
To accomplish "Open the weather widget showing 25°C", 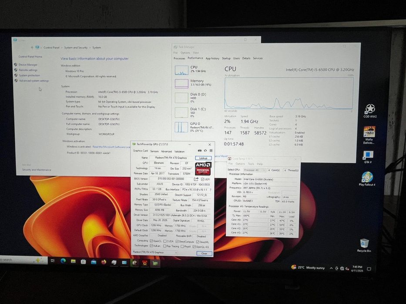I will click(x=308, y=268).
